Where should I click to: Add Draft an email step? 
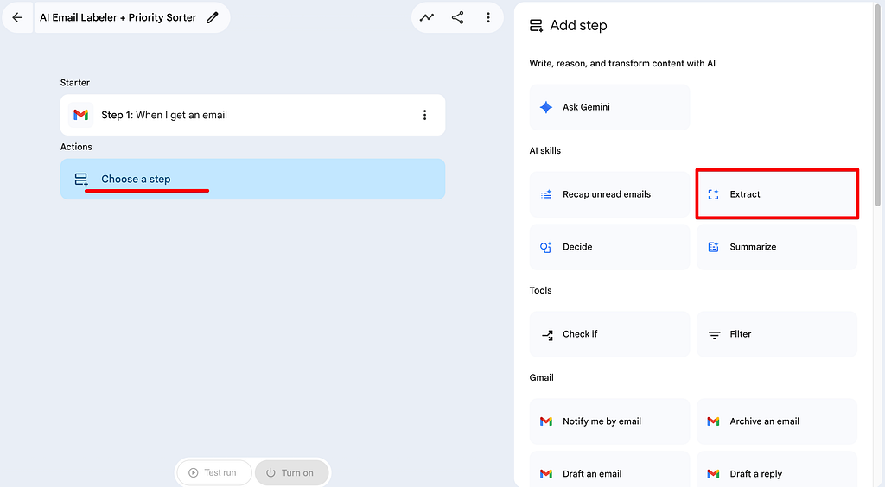pos(609,469)
